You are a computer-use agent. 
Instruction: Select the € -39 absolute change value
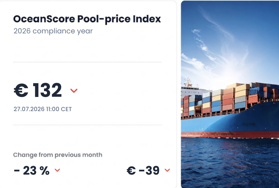click(143, 171)
